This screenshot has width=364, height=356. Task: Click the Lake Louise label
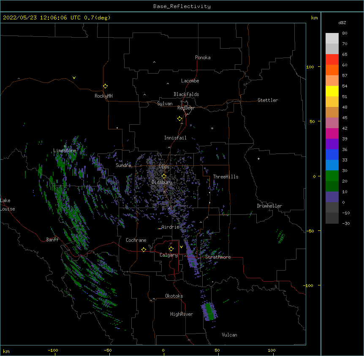click(x=8, y=205)
